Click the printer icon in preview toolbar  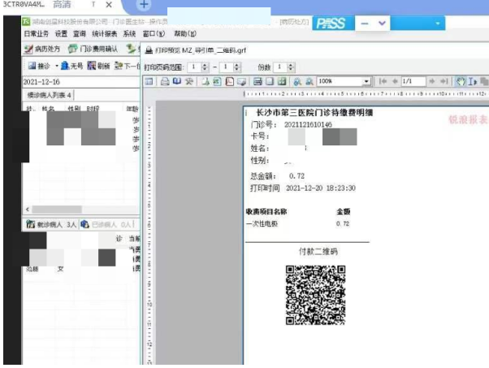click(165, 82)
